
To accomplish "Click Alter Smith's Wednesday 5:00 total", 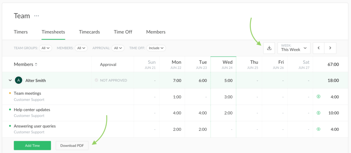I will click(x=228, y=80).
